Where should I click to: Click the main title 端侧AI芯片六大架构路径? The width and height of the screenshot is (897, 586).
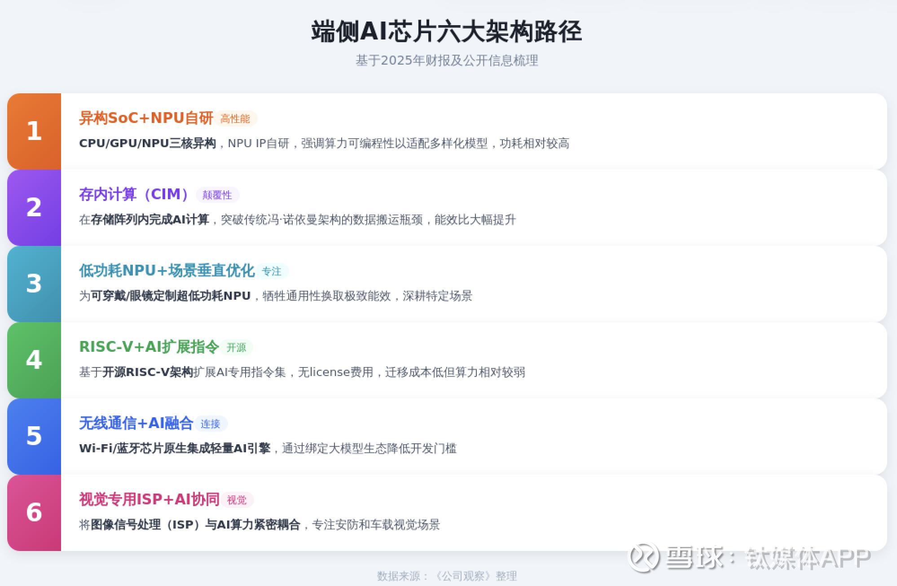(x=447, y=31)
